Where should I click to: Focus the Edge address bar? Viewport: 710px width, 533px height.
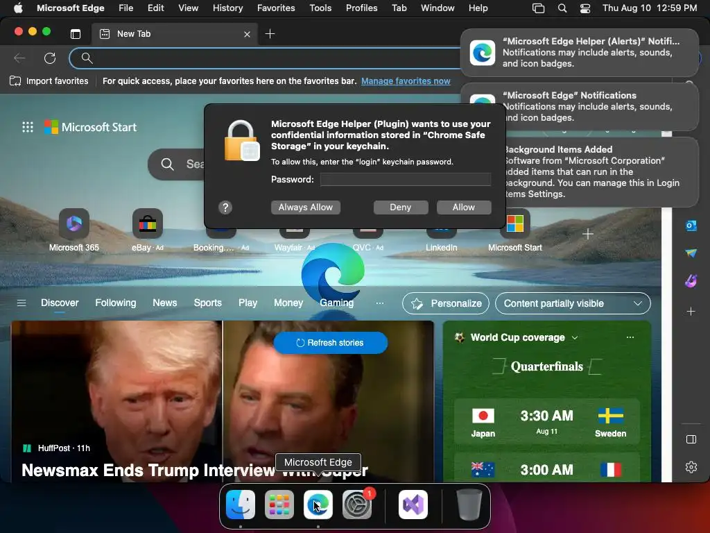(x=272, y=58)
